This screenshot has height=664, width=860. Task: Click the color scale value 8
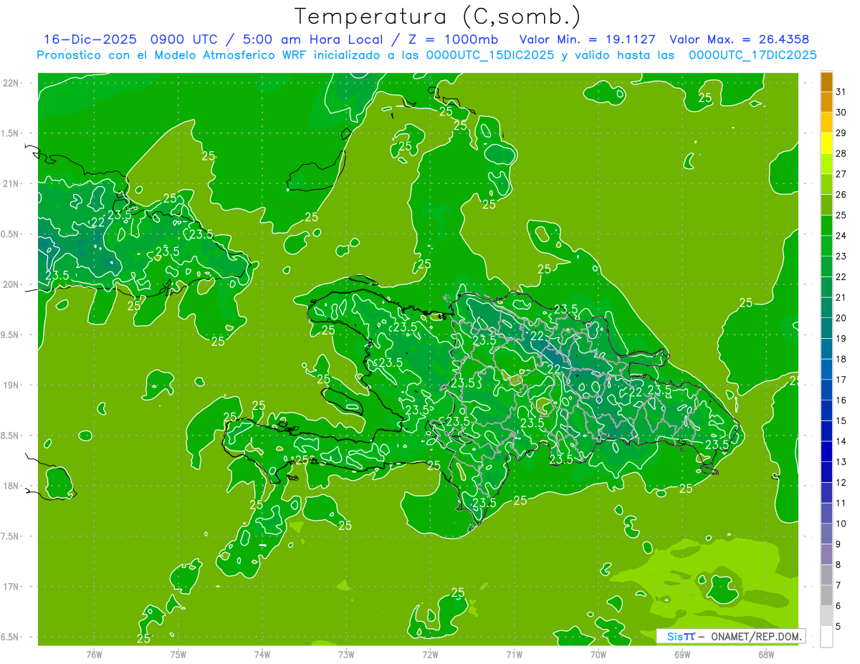coord(838,564)
